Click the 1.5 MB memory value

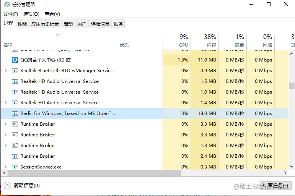coord(208,81)
